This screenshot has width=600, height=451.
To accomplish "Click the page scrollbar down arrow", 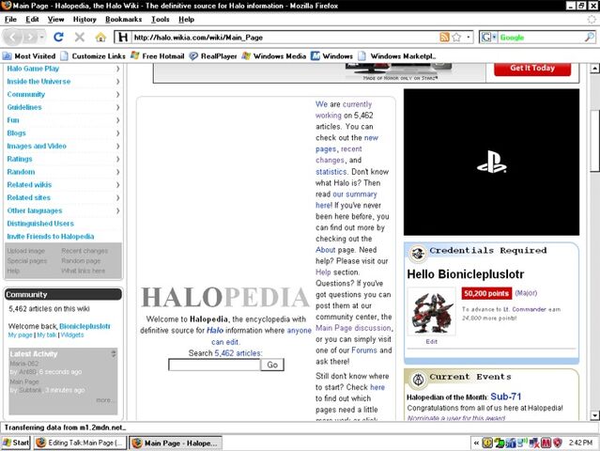I will tap(594, 415).
